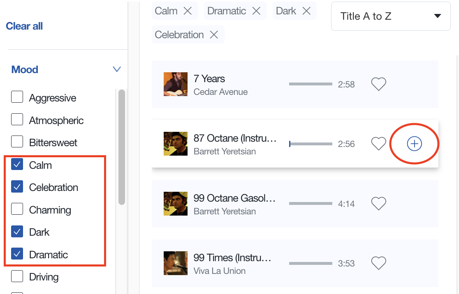Heart the 99 Times instrumental track
The width and height of the screenshot is (459, 294).
378,263
